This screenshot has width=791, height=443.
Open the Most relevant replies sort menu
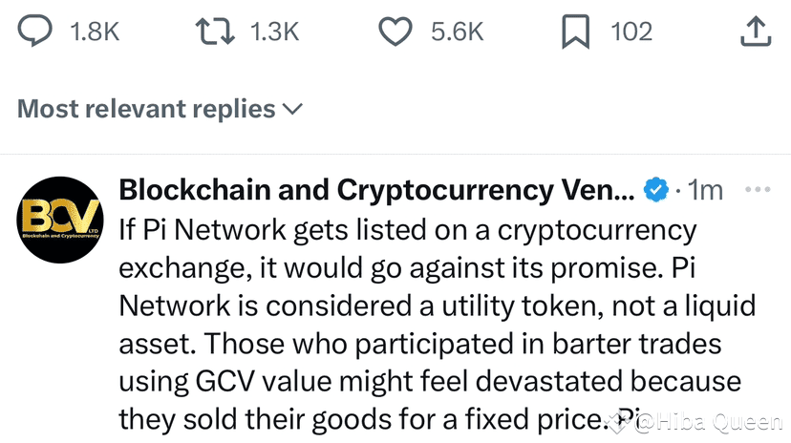[146, 109]
